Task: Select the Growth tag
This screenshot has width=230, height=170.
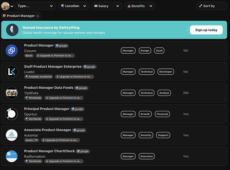Action: pos(145,114)
